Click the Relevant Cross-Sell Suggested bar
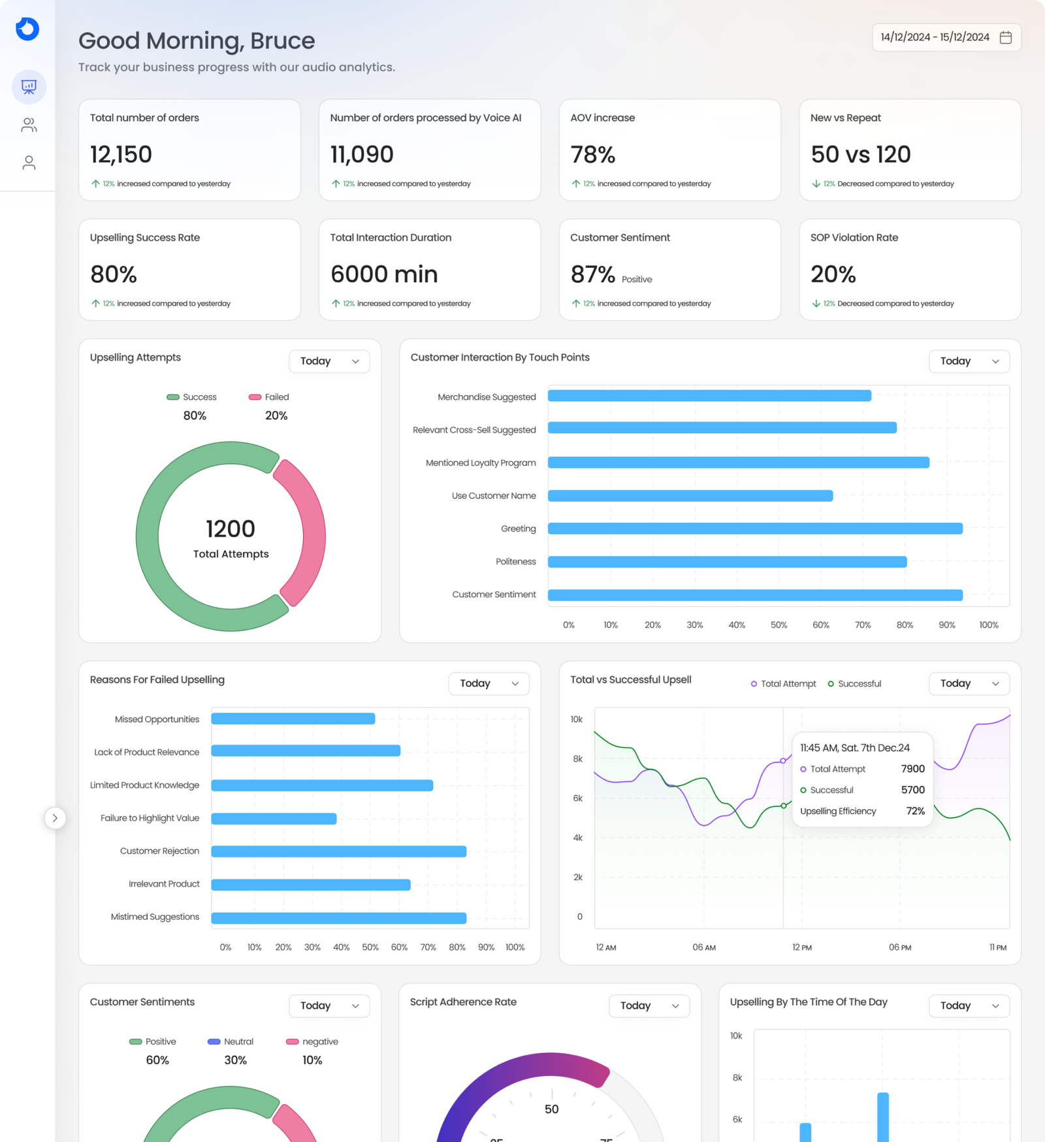The width and height of the screenshot is (1045, 1142). click(x=722, y=428)
